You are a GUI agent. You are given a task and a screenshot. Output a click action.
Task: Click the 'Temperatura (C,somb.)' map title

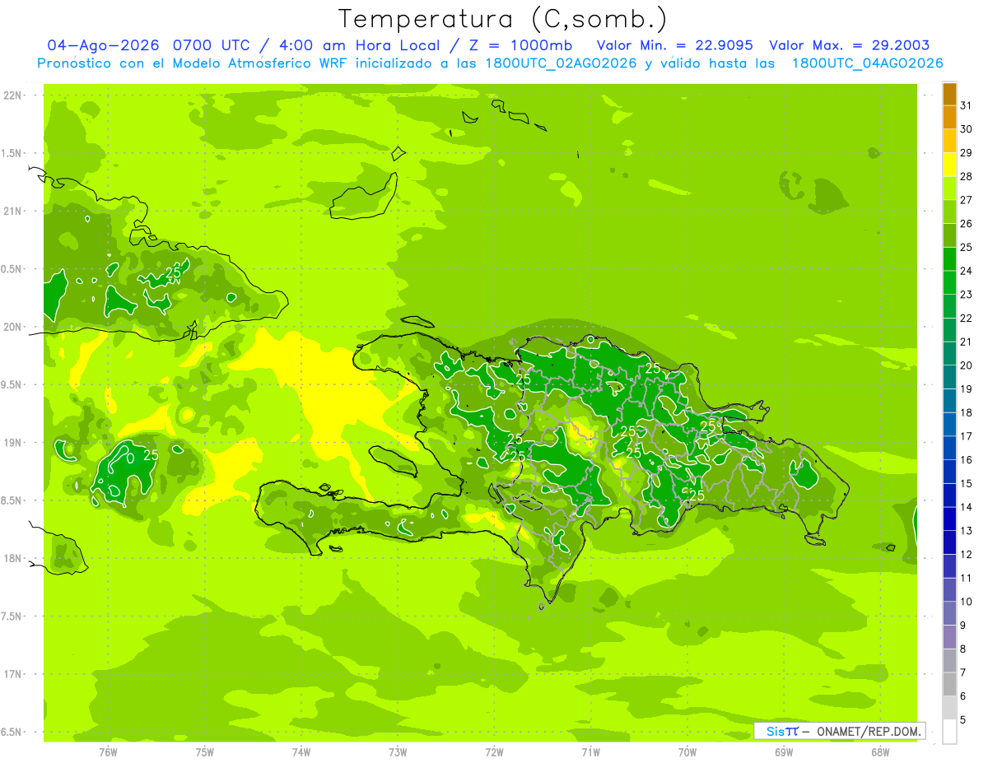(502, 19)
